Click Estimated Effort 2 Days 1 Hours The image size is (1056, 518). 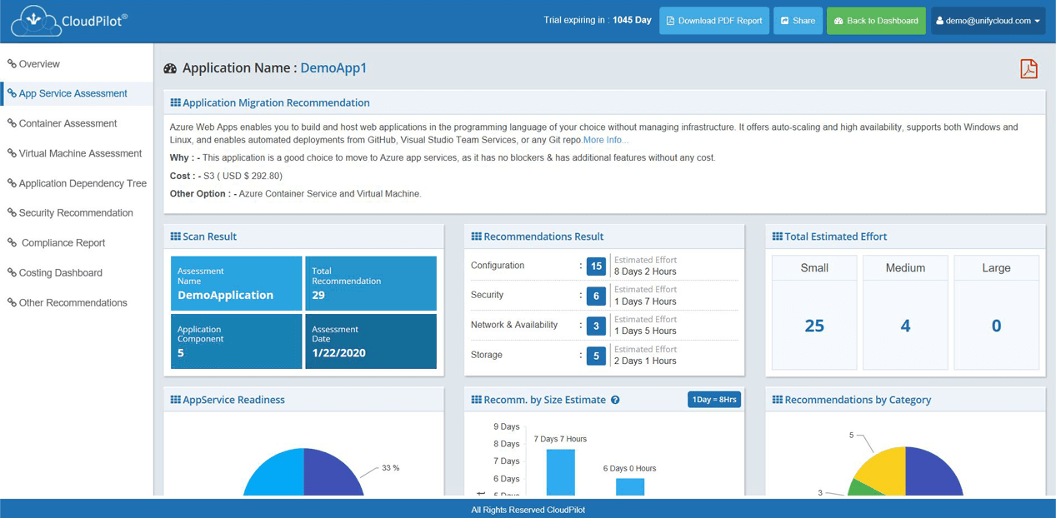pos(645,356)
